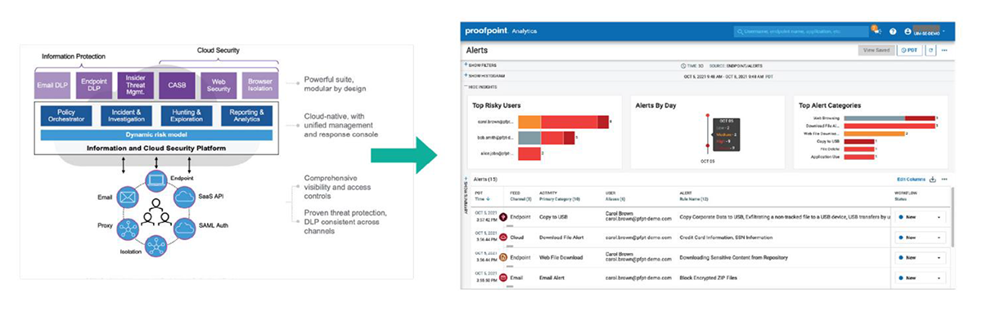This screenshot has height=311, width=982.
Task: Open the user account profile icon
Action: [908, 31]
